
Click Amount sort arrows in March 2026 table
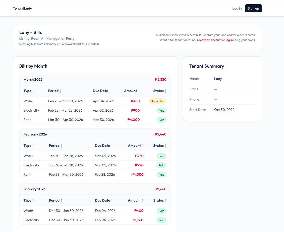click(139, 91)
